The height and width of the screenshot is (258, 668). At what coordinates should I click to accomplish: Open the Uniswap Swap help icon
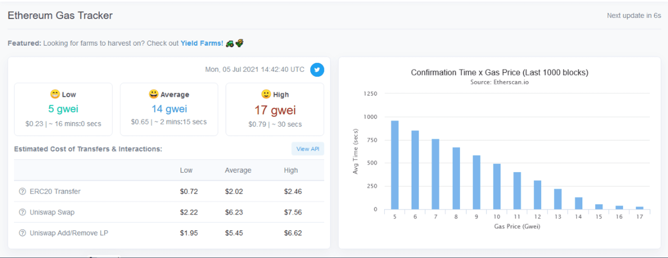[x=22, y=212]
